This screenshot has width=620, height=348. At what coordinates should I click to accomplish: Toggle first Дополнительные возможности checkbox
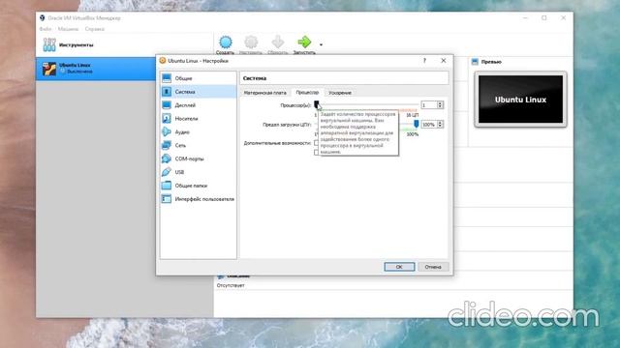(317, 143)
